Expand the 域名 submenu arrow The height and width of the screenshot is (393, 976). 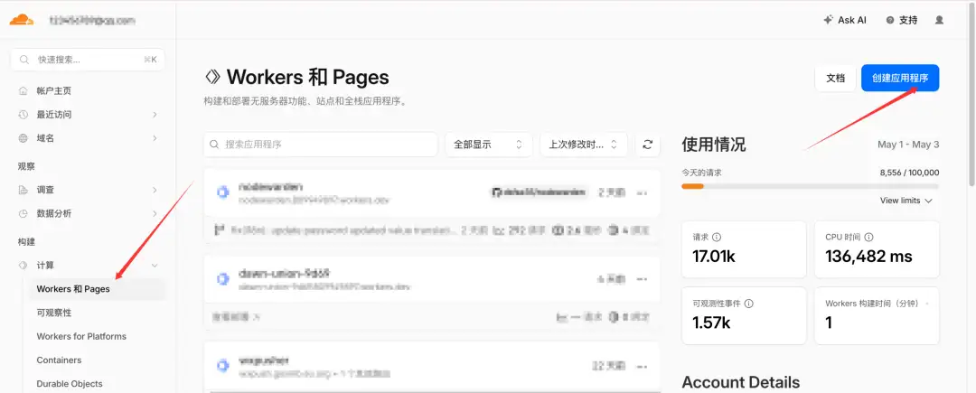click(155, 138)
